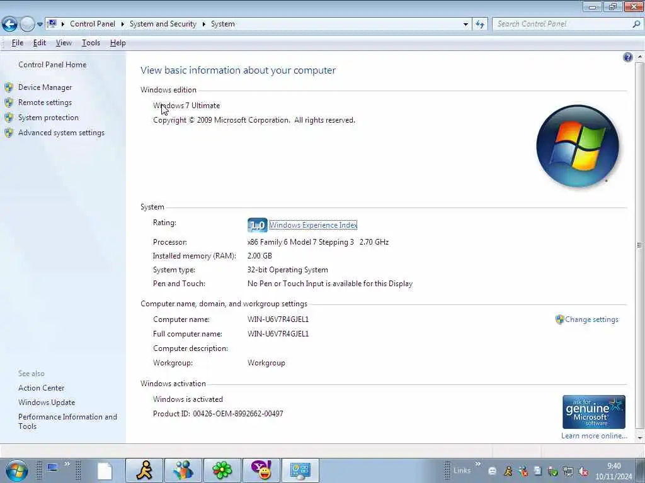
Task: Click the AIM tray icon
Action: point(508,472)
